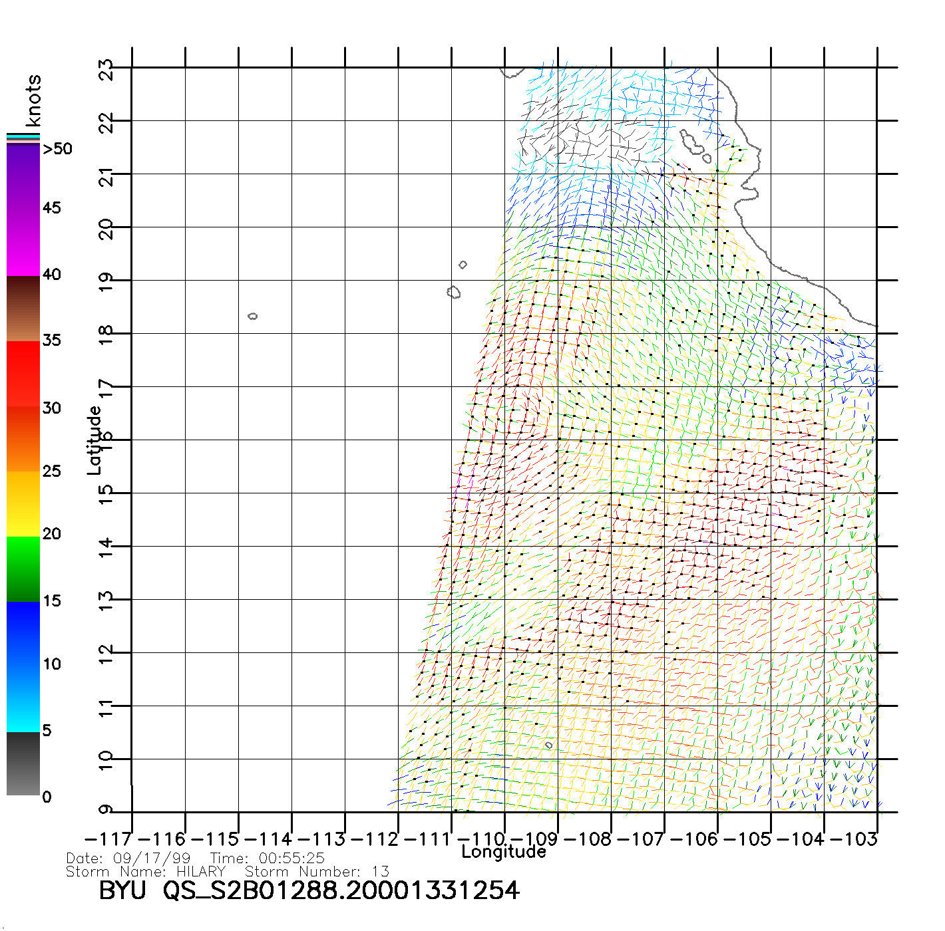945x931 pixels.
Task: Click the "Latitude" axis title
Action: [x=94, y=440]
